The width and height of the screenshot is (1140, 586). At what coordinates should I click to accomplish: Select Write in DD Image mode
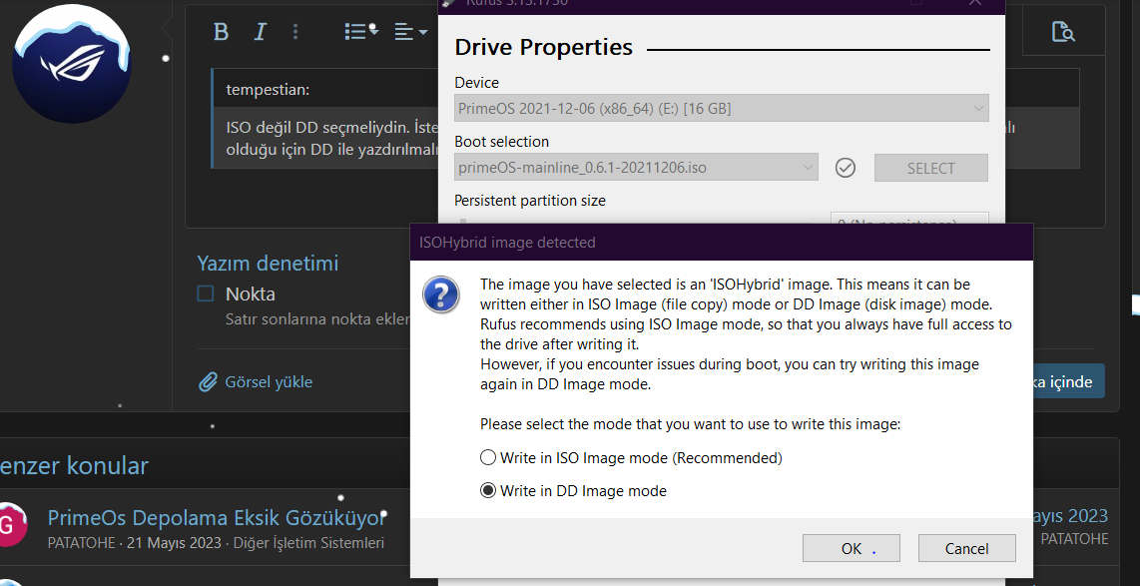(x=573, y=491)
